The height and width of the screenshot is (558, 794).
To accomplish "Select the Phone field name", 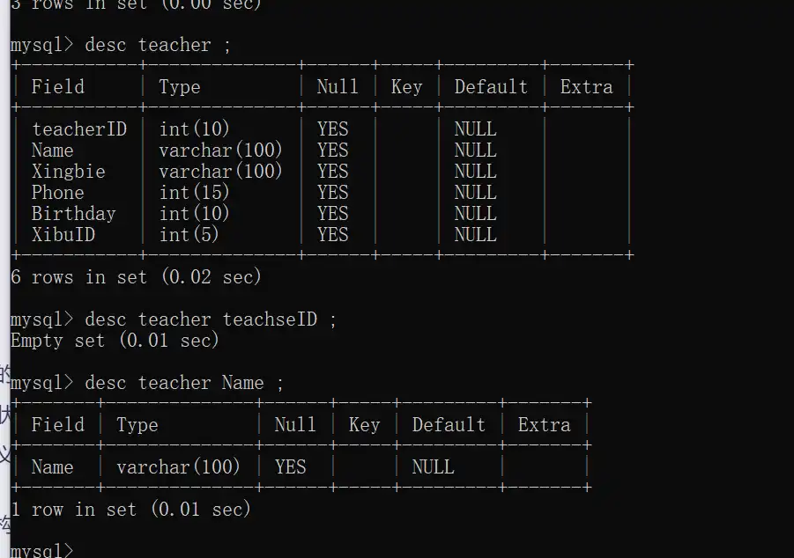I will click(x=58, y=193).
